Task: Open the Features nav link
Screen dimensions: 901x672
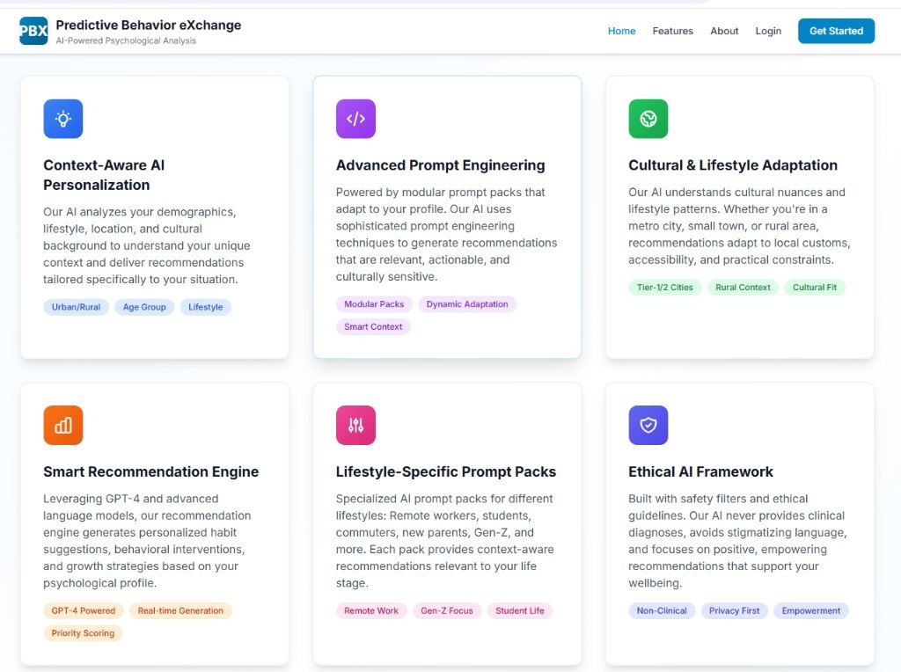Action: tap(673, 31)
